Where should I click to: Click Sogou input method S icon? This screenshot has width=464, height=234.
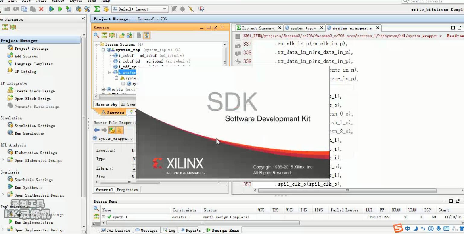[x=398, y=228]
